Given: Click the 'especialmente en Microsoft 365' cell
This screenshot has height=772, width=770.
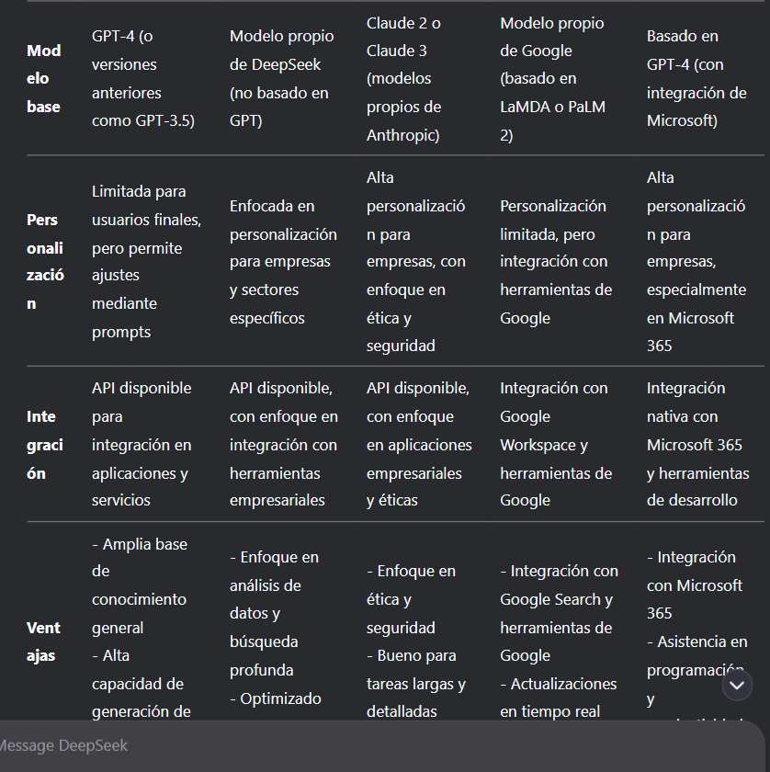Looking at the screenshot, I should tap(696, 261).
